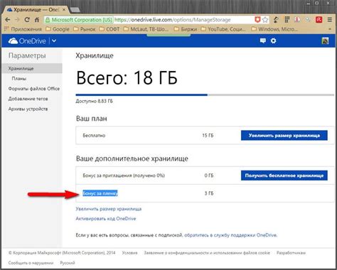Click the red shield extension icon
Image resolution: width=337 pixels, height=270 pixels.
257,20
